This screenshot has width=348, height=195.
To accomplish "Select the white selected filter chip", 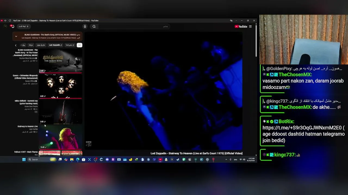I will tap(79, 45).
